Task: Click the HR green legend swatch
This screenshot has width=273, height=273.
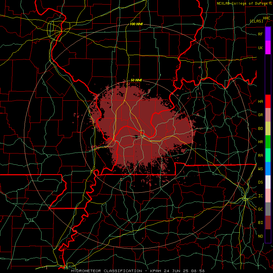Action: point(268,142)
